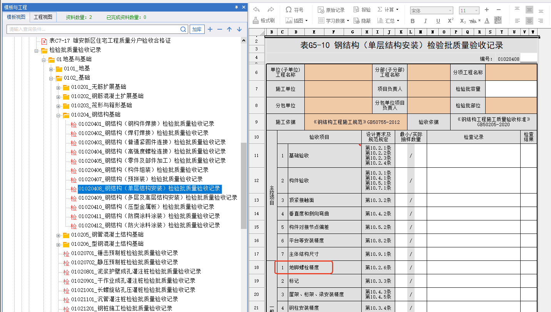This screenshot has height=312, width=551.
Task: Toggle subscript X₂ formatting
Action: [463, 21]
